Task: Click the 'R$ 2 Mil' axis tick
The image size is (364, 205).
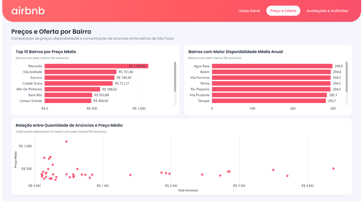Action: [171, 186]
